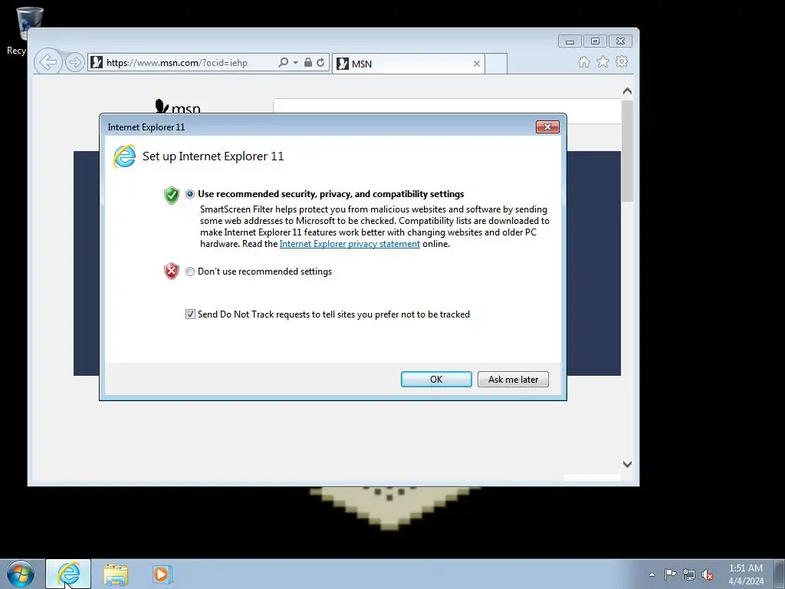This screenshot has height=589, width=785.
Task: Refresh the MSN page
Action: click(x=320, y=63)
